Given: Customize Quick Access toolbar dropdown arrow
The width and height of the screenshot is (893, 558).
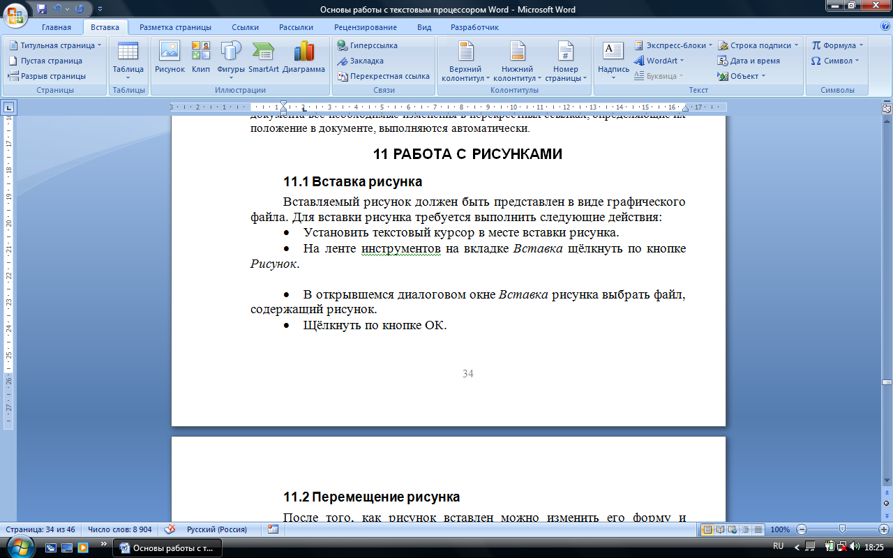Looking at the screenshot, I should (100, 10).
